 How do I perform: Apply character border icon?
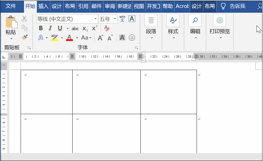pos(132,19)
